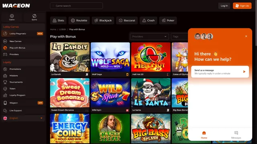Click the UK flag icon
The width and height of the screenshot is (257, 144).
5,118
